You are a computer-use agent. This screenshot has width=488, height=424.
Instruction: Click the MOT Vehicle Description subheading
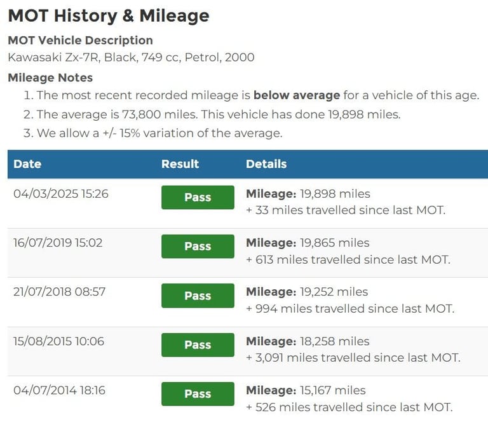coord(80,40)
